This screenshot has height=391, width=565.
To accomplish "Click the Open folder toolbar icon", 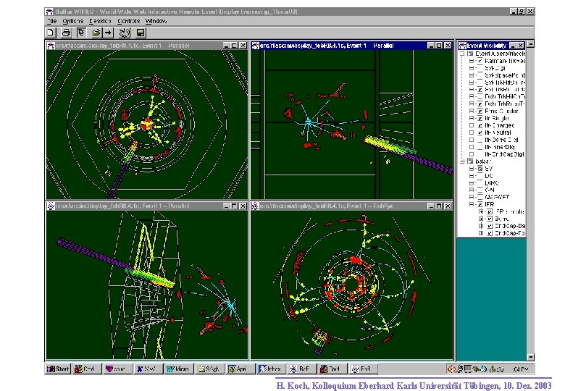I will coord(96,33).
